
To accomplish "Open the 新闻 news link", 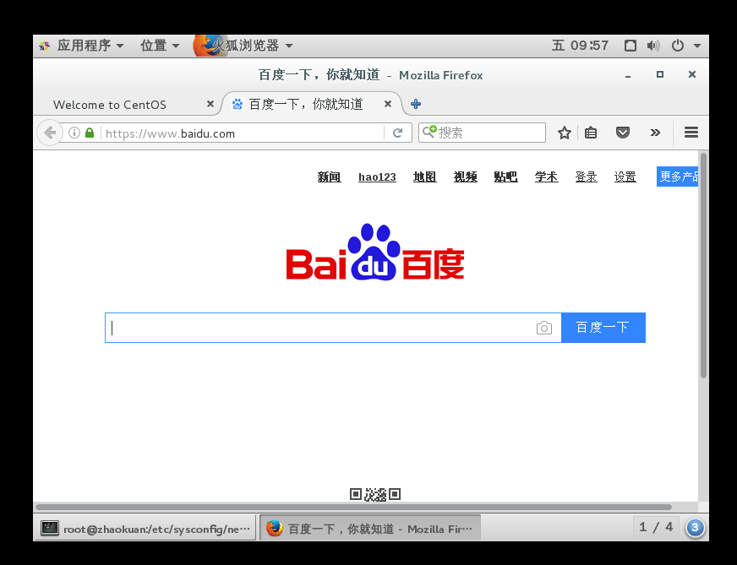I will pos(329,177).
